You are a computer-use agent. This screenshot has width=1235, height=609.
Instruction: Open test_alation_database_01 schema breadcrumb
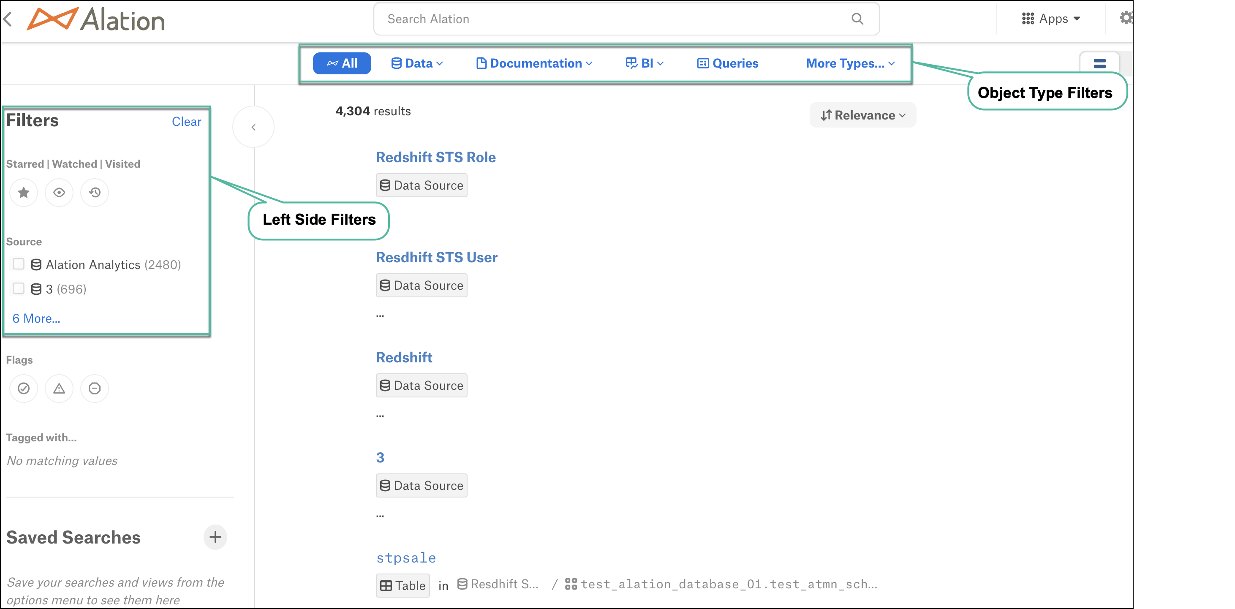click(x=721, y=584)
